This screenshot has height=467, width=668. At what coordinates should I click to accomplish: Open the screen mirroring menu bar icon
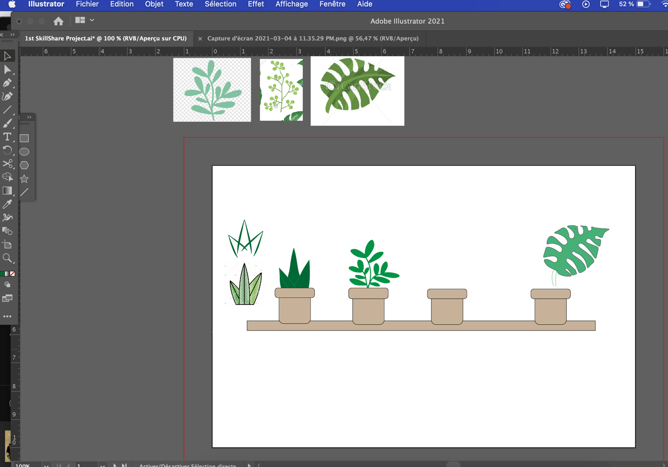(x=605, y=4)
